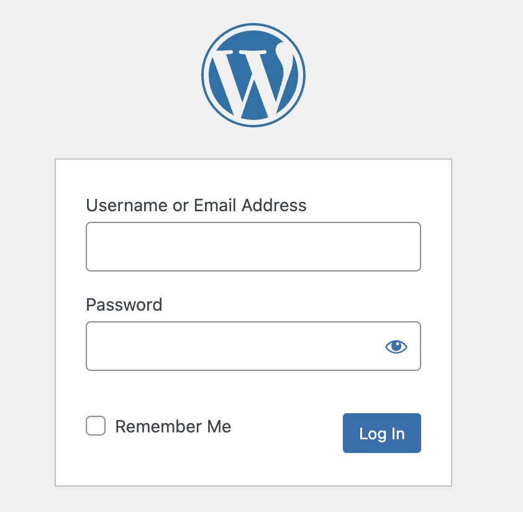Toggle password visibility in the Password field
Viewport: 523px width, 512px height.
[x=396, y=347]
